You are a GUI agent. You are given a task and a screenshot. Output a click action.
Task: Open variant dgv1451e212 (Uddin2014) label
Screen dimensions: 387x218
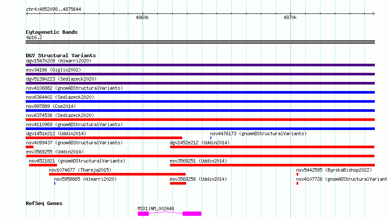pos(56,133)
